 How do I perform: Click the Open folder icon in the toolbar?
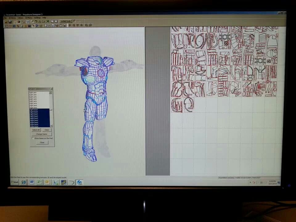point(6,22)
